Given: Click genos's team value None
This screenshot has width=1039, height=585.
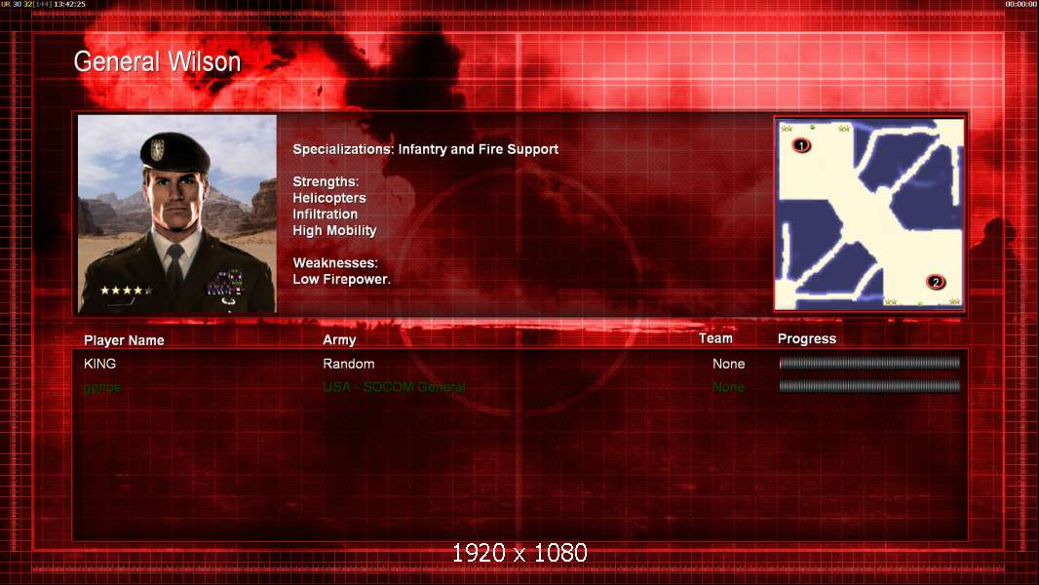Looking at the screenshot, I should coord(729,387).
